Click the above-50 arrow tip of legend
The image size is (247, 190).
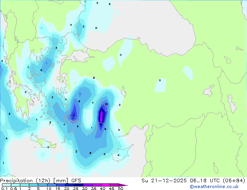[123, 185]
